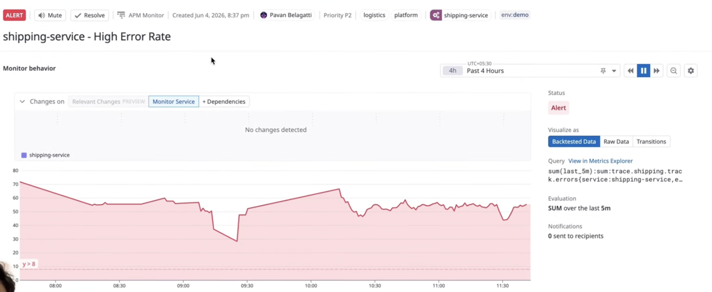Select Backtested Data visualization
The image size is (712, 292).
[574, 142]
